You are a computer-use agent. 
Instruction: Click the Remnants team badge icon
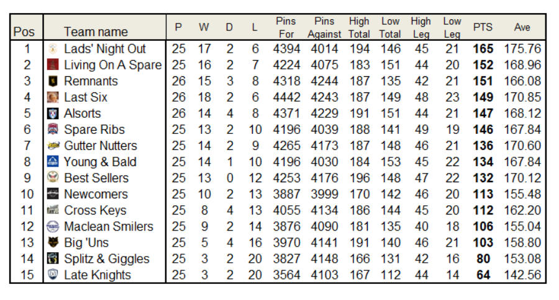tap(53, 81)
